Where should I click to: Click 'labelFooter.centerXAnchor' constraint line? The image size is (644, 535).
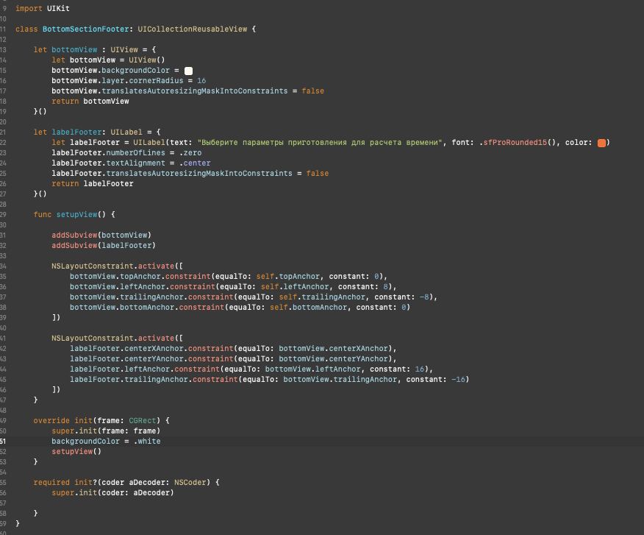click(233, 349)
